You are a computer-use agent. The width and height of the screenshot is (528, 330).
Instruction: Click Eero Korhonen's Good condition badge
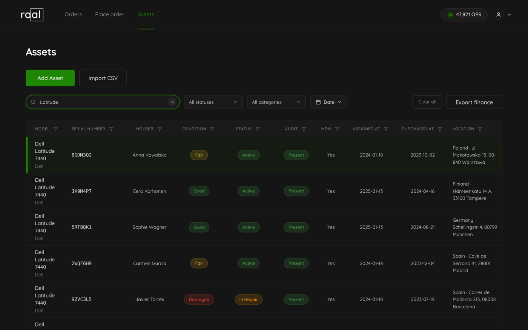(x=199, y=191)
